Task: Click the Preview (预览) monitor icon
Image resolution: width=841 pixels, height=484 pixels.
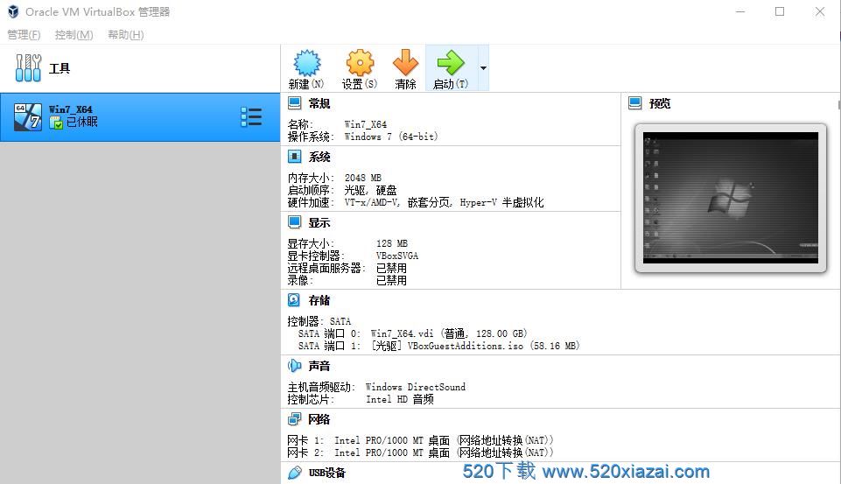Action: 635,102
